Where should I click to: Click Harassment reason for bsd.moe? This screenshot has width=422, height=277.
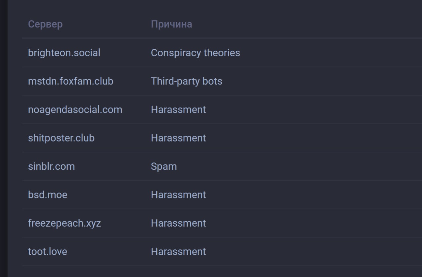point(178,195)
